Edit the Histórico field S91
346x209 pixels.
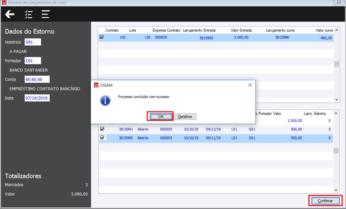(x=33, y=42)
